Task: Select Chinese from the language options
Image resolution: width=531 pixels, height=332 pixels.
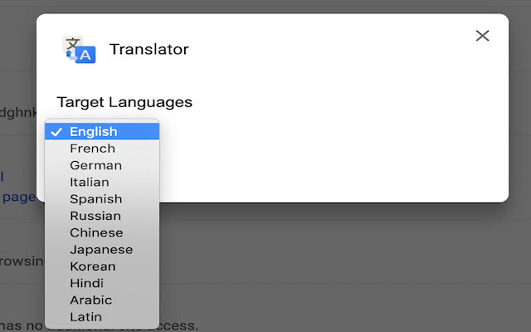Action: point(96,232)
